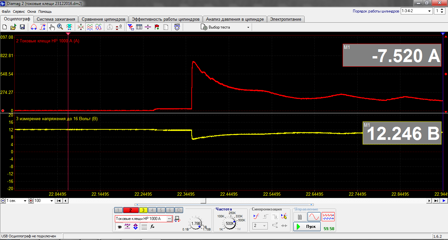The height and width of the screenshot is (240, 448).
Task: Collapse the bottom control panel handle
Action: pos(224,205)
